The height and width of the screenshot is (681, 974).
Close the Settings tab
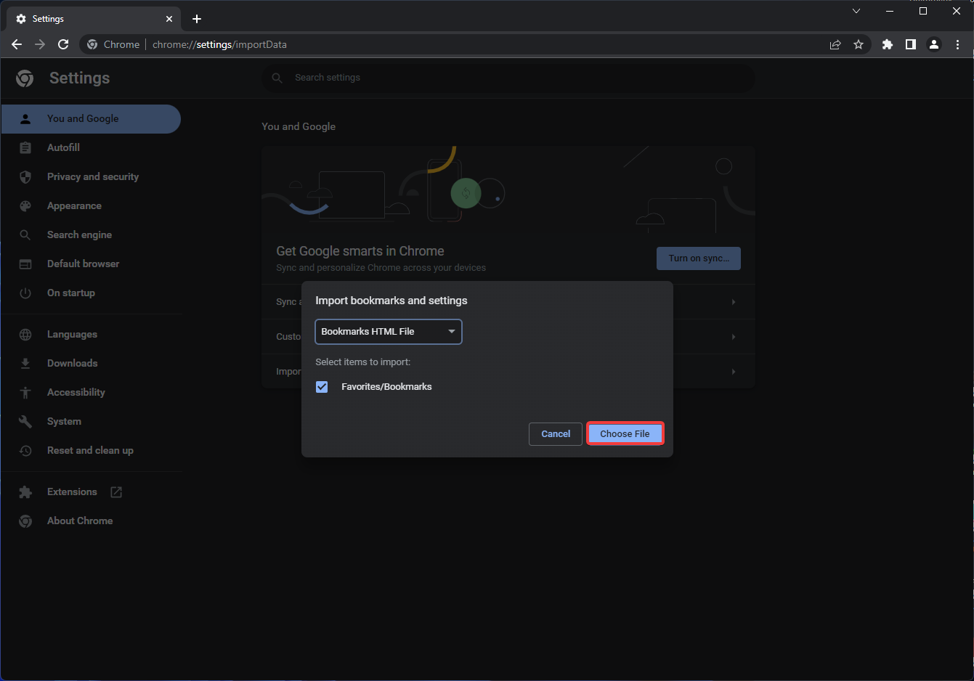[x=169, y=19]
